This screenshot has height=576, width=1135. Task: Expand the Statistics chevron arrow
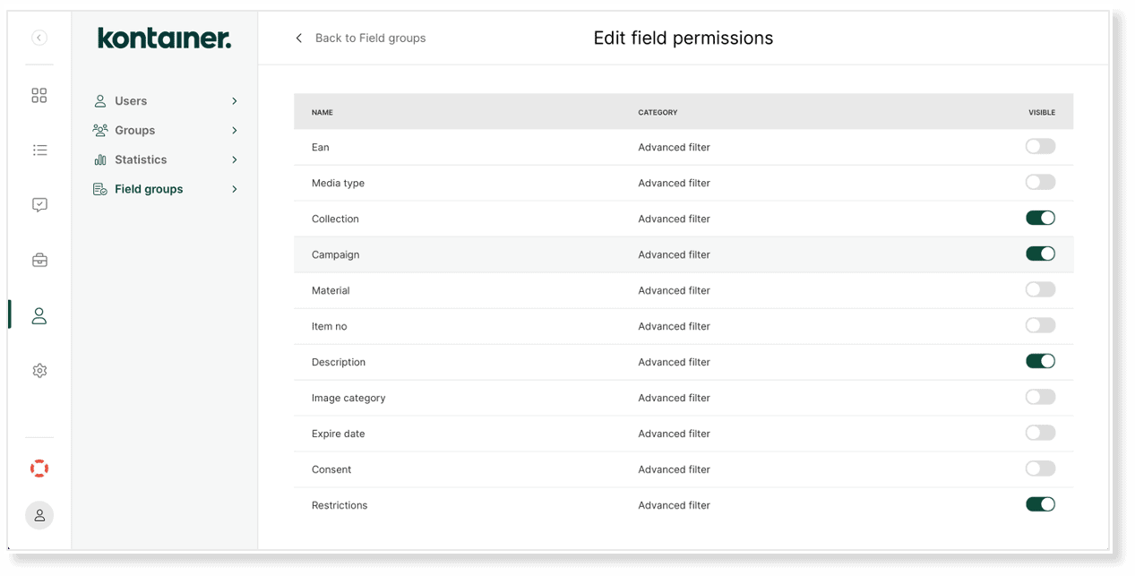(x=235, y=160)
